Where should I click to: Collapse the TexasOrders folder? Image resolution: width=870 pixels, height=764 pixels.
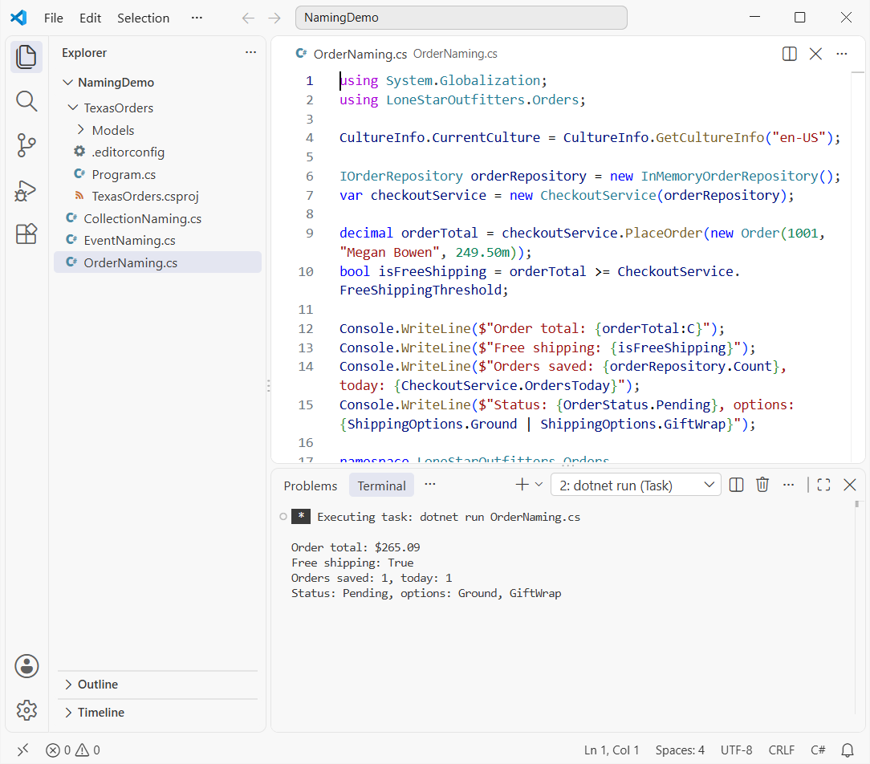[73, 107]
